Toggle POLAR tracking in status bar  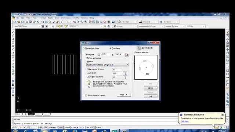pos(59,128)
